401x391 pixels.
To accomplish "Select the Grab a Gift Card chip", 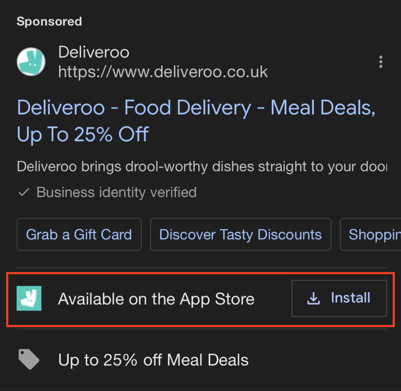I will click(79, 234).
